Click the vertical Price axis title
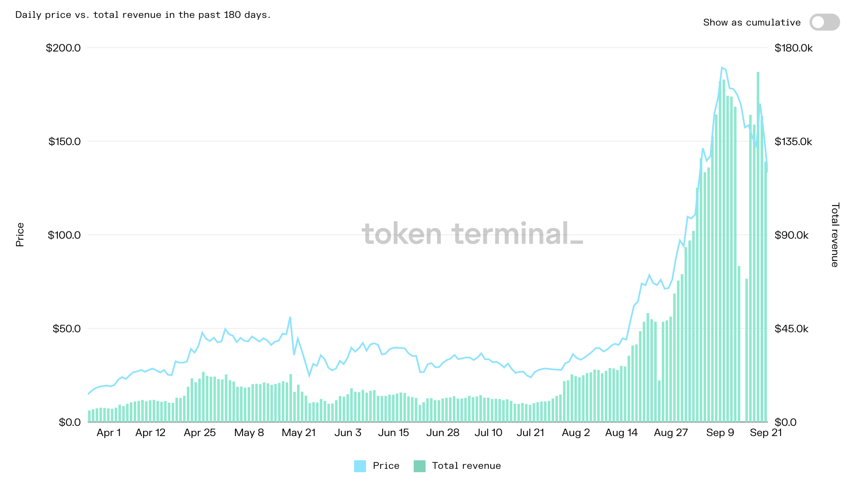The width and height of the screenshot is (858, 479). 20,235
